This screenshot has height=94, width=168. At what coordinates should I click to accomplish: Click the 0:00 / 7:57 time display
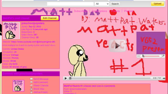click(x=157, y=78)
